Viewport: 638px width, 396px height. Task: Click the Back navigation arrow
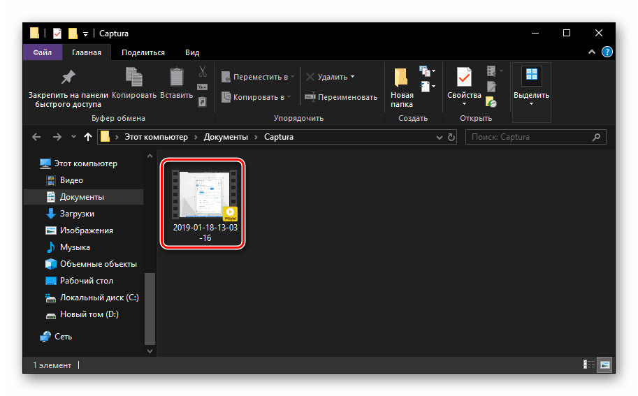coord(36,137)
